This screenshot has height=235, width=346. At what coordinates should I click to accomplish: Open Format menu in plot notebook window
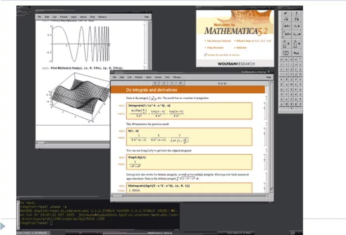tap(64, 17)
